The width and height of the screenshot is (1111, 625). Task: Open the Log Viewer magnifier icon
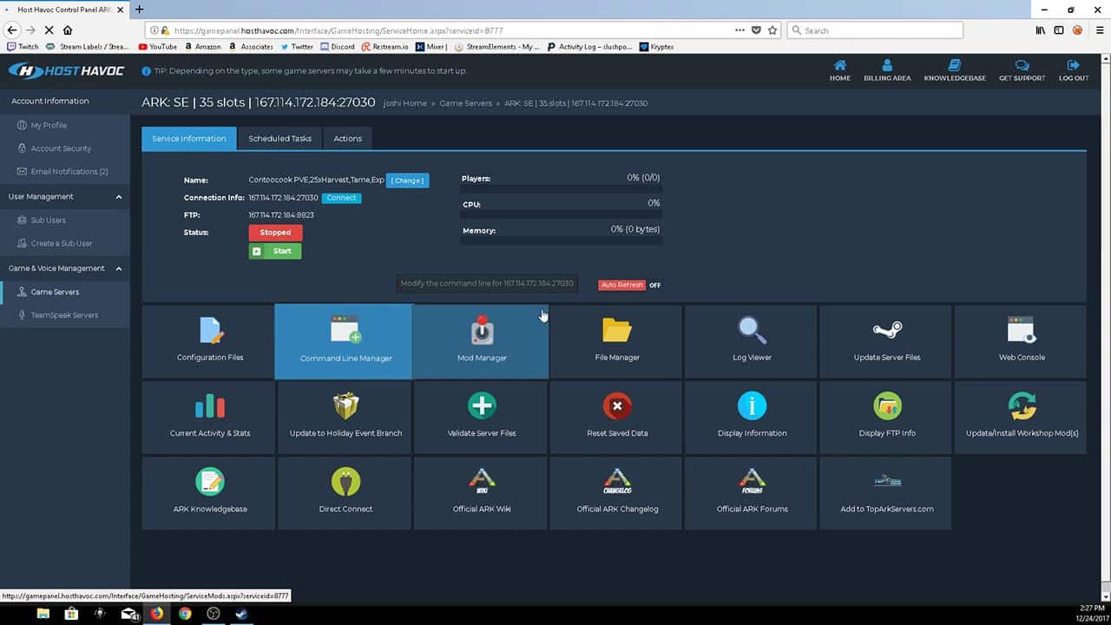coord(752,331)
